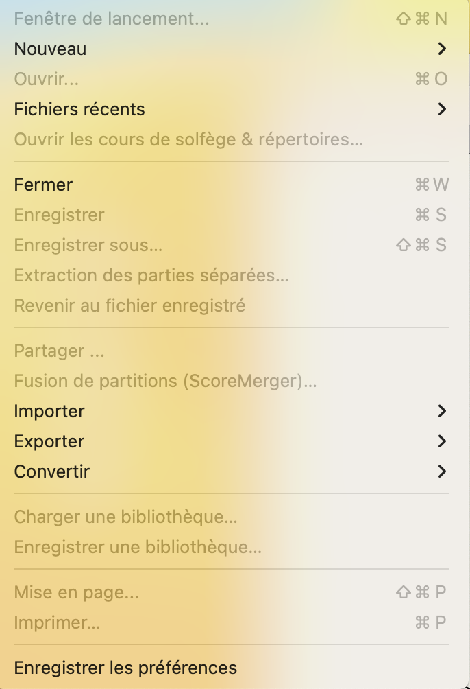Open the Convertir submenu
This screenshot has width=470, height=689.
(52, 471)
